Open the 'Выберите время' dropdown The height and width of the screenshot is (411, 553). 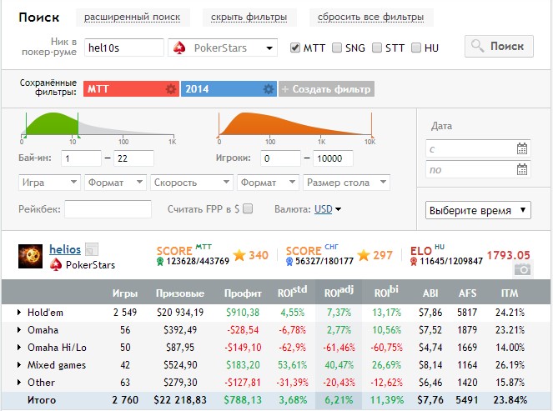tap(478, 210)
